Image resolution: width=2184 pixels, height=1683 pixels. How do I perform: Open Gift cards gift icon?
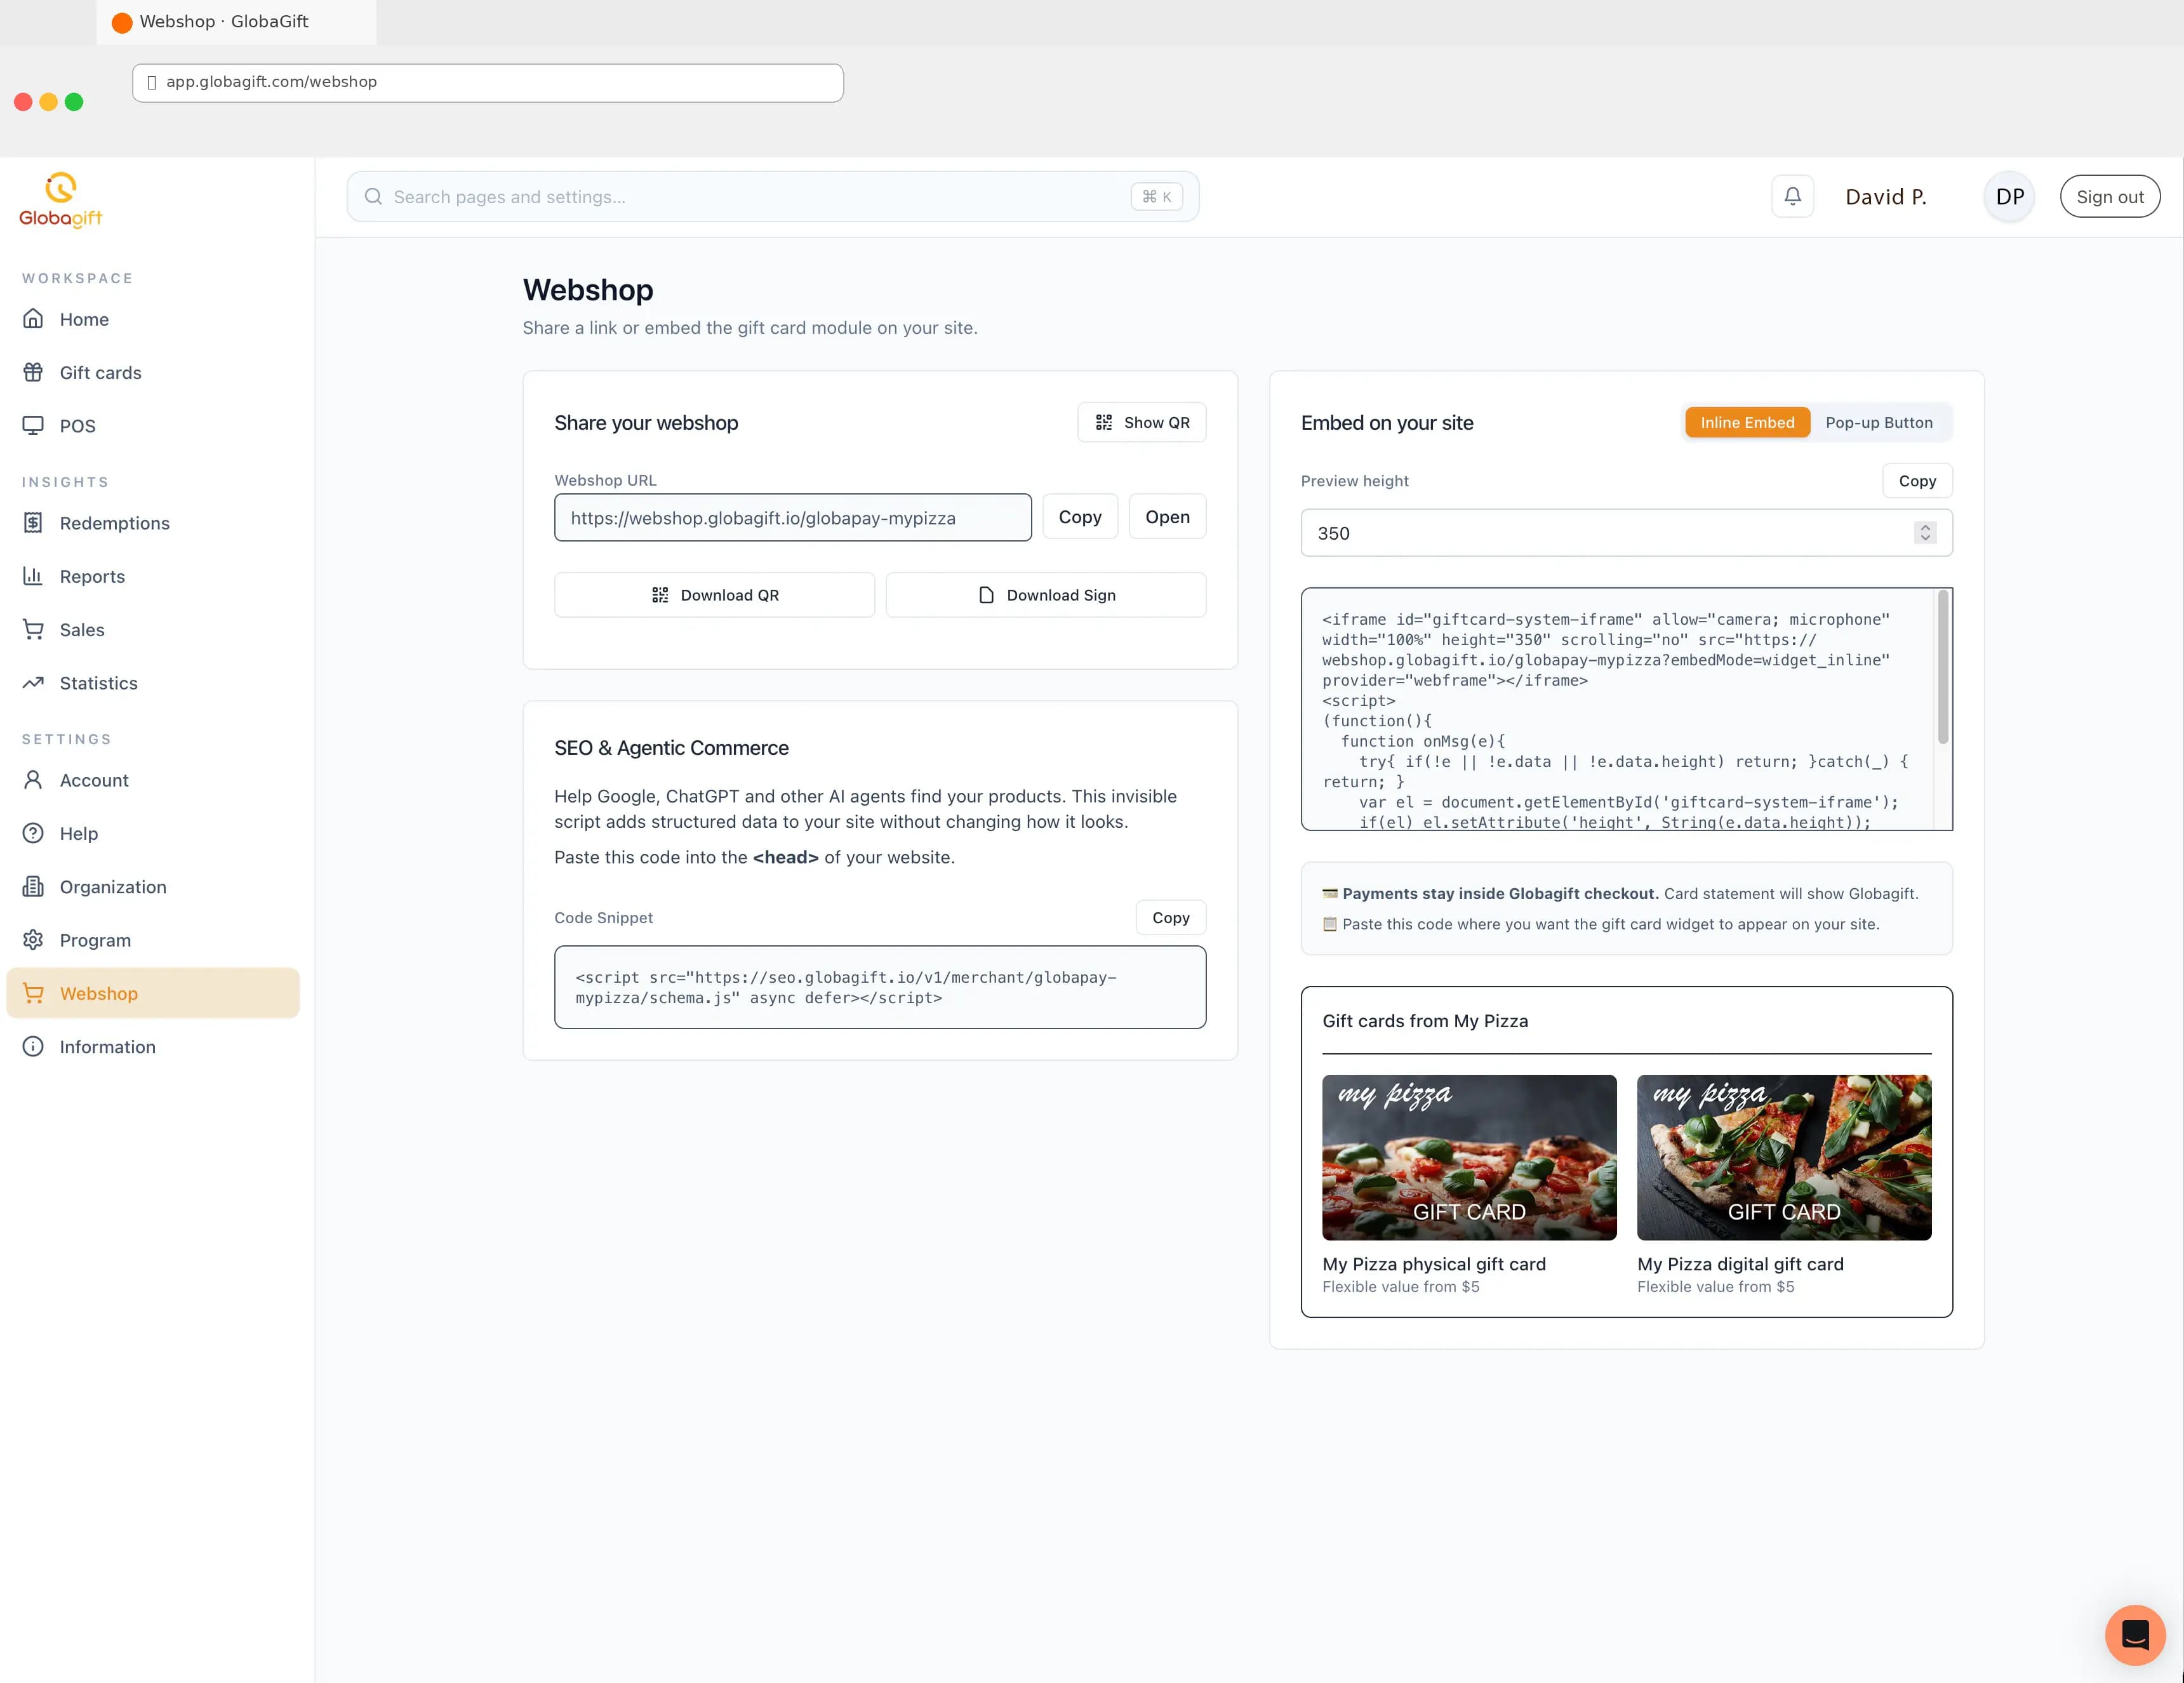33,372
